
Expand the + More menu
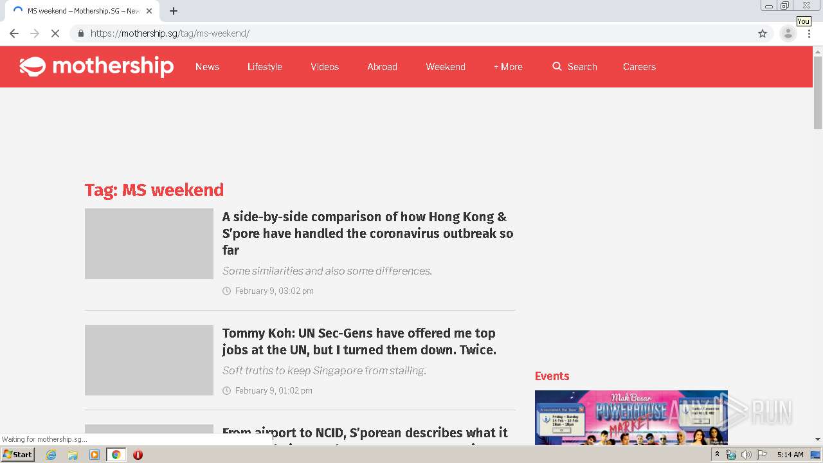click(x=508, y=67)
